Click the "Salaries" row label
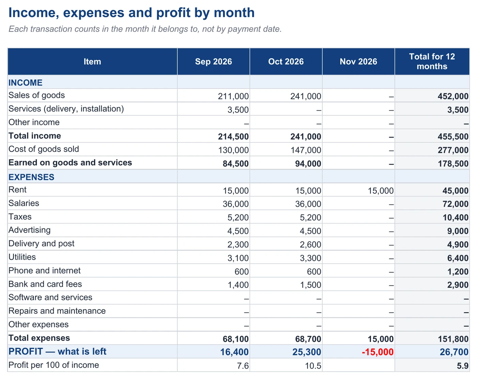Viewport: 477px width, 379px height. pyautogui.click(x=24, y=203)
